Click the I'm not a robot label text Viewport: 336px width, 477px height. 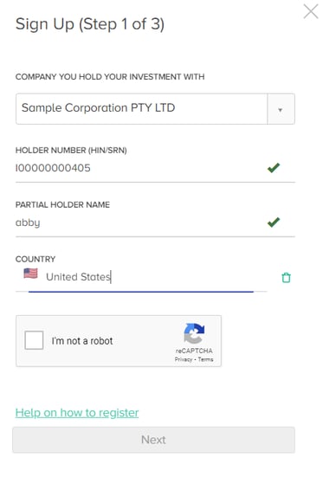(x=82, y=341)
